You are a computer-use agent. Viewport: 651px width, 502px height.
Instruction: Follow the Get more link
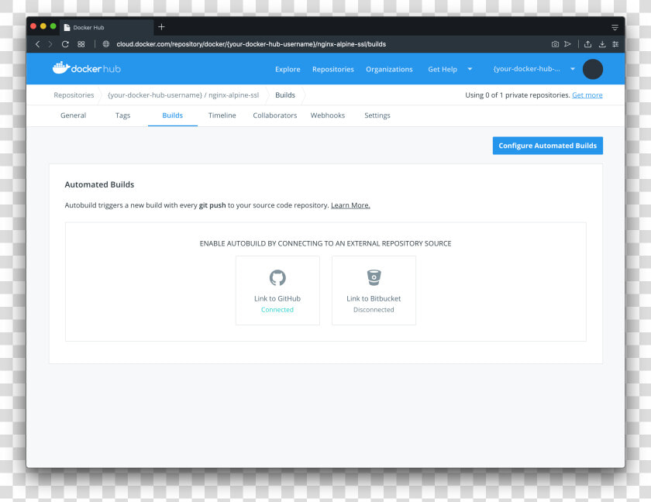click(587, 95)
